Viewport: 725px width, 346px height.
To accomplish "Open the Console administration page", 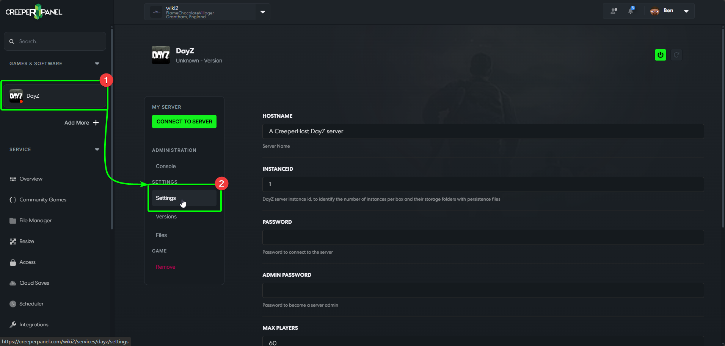I will click(166, 167).
